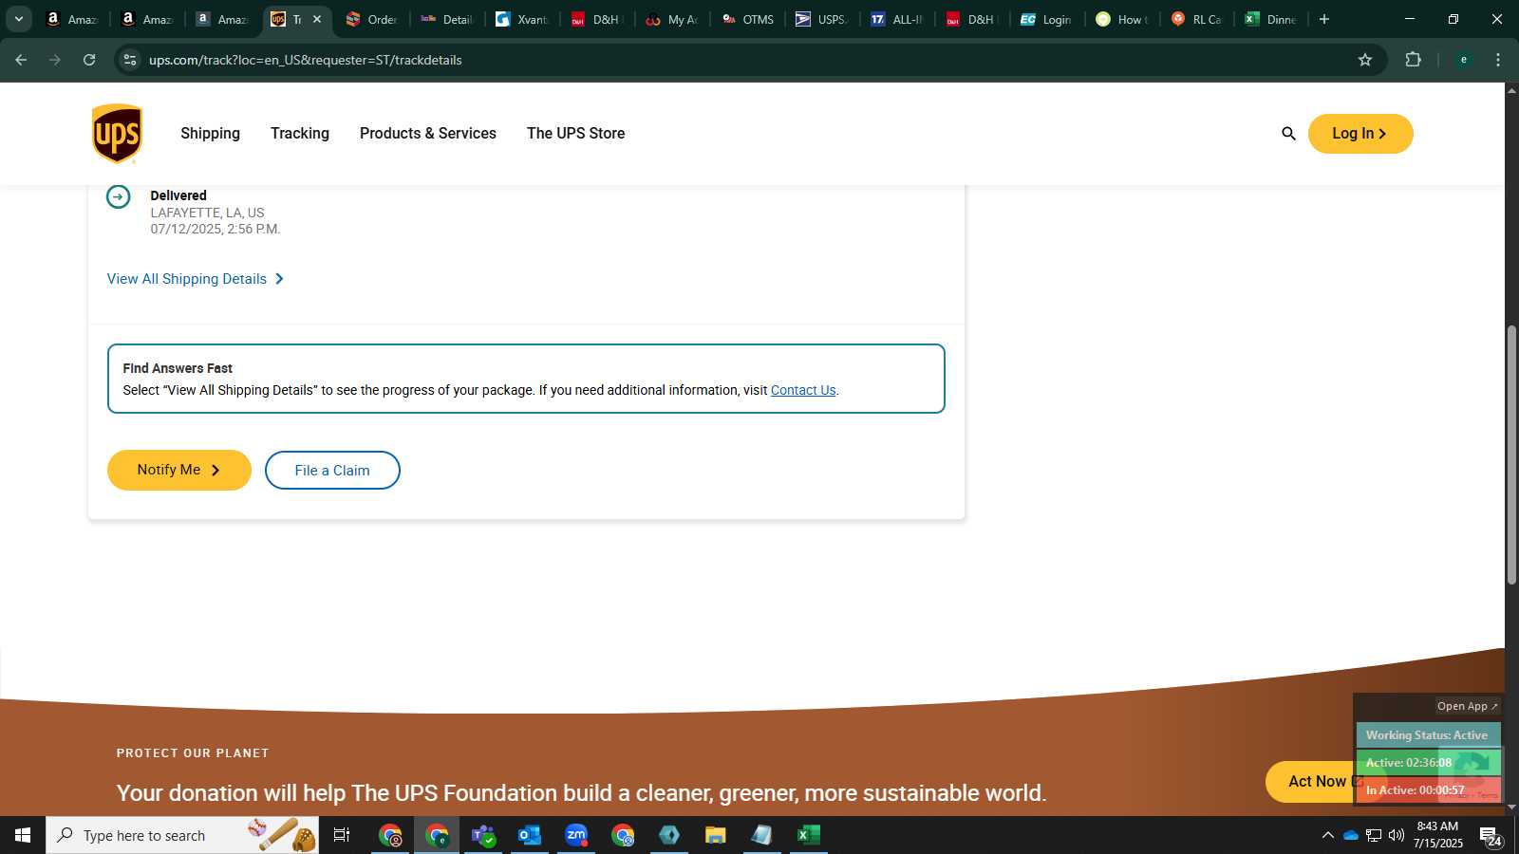Click View All Shipping Details link
The height and width of the screenshot is (854, 1519).
click(x=196, y=279)
